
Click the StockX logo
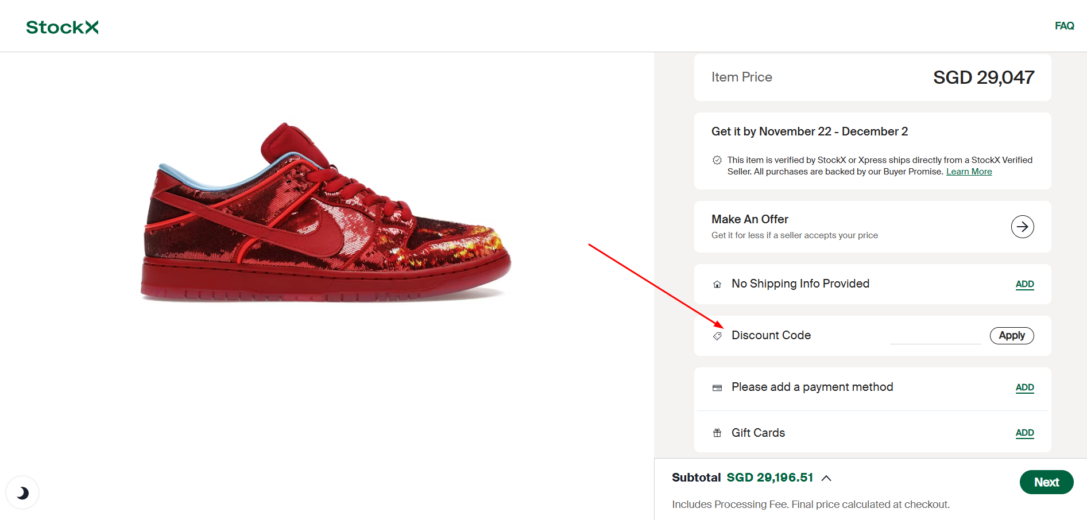pyautogui.click(x=62, y=26)
